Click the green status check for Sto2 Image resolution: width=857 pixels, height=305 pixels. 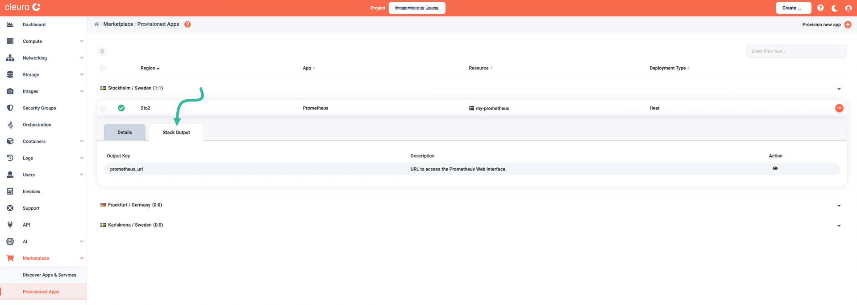[121, 108]
